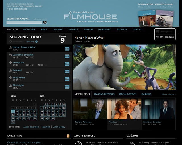Click rating icon next to Tony Rome
This screenshot has width=182, height=145.
[11, 77]
